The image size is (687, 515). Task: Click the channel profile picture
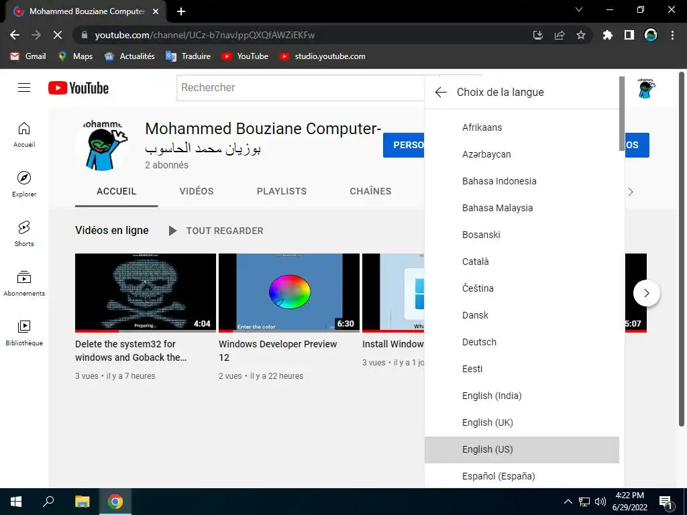tap(103, 146)
